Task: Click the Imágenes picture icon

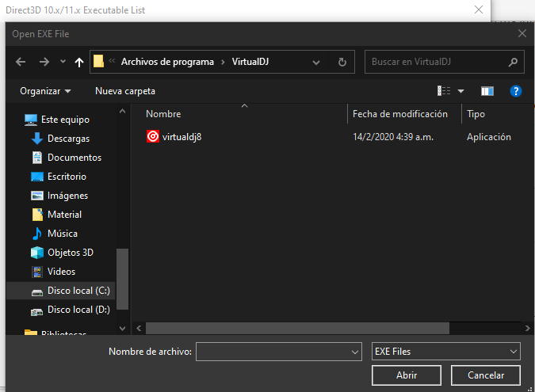Action: [36, 196]
